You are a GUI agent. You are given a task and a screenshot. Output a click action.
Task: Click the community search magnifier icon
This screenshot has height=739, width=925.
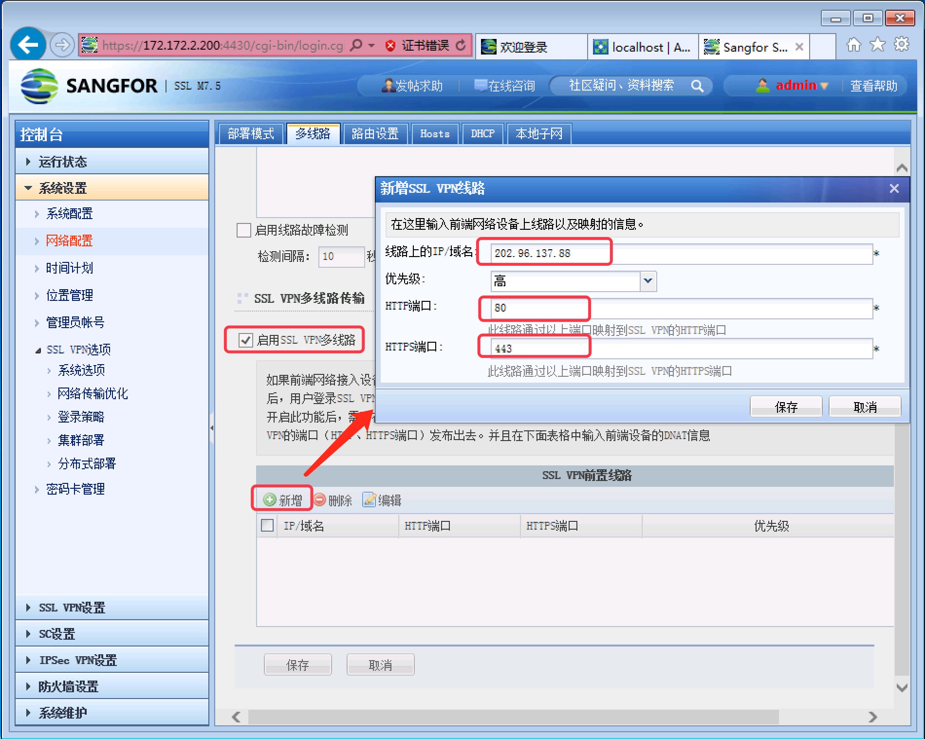(x=697, y=86)
